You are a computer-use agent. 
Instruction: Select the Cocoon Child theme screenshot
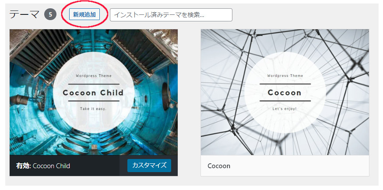(94, 92)
